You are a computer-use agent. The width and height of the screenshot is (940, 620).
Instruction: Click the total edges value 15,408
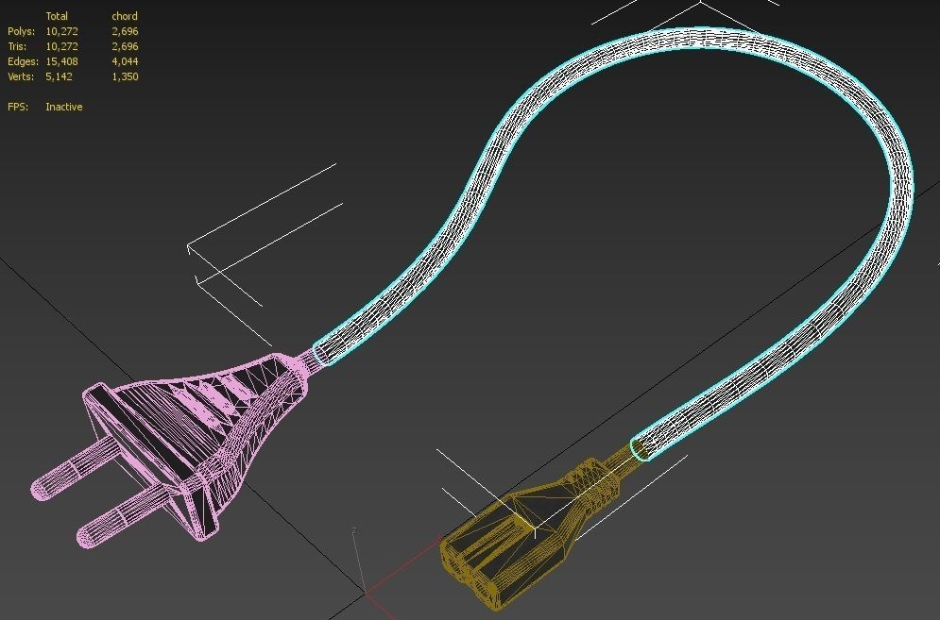(61, 61)
